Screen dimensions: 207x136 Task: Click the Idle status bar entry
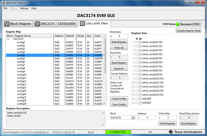point(150,132)
